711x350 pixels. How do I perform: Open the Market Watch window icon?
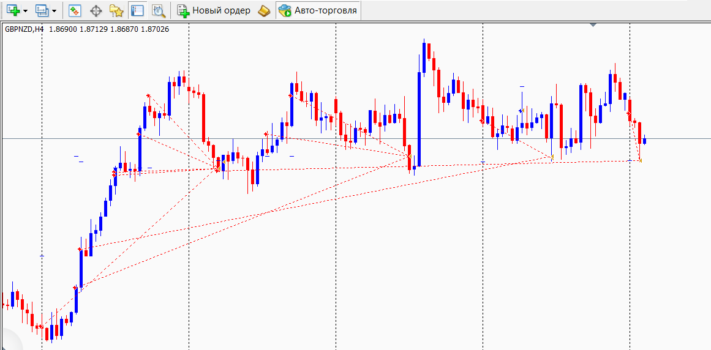pyautogui.click(x=75, y=10)
